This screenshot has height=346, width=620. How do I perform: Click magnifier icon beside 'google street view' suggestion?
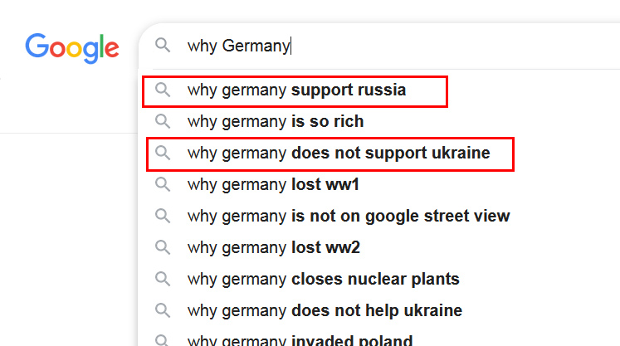(163, 216)
